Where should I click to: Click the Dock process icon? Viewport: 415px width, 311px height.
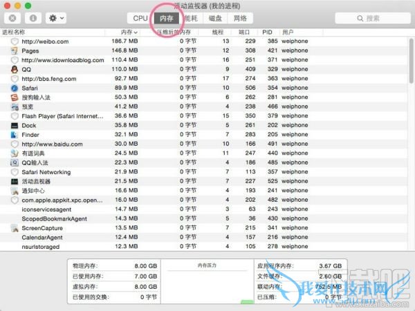(x=15, y=125)
